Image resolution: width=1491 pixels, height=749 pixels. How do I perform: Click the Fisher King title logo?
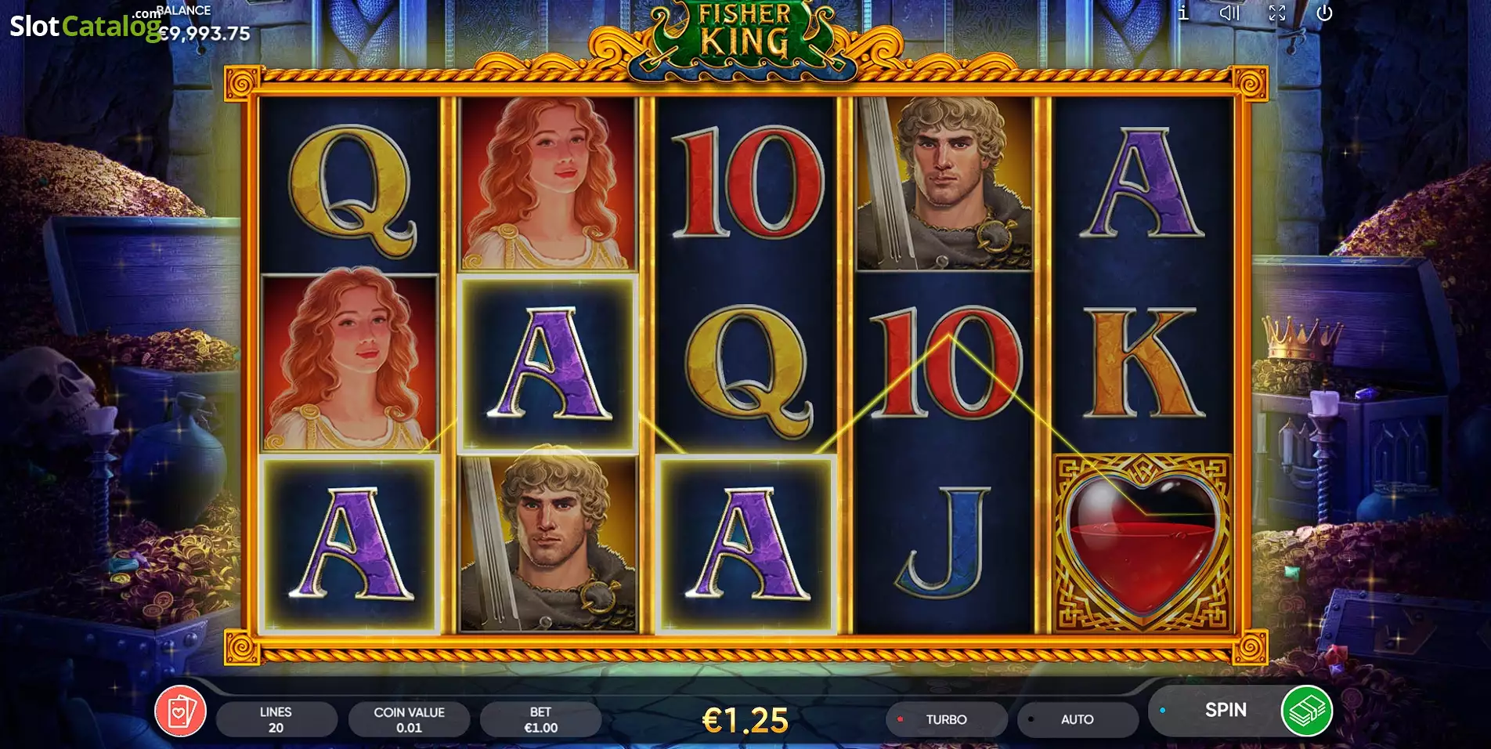(744, 35)
